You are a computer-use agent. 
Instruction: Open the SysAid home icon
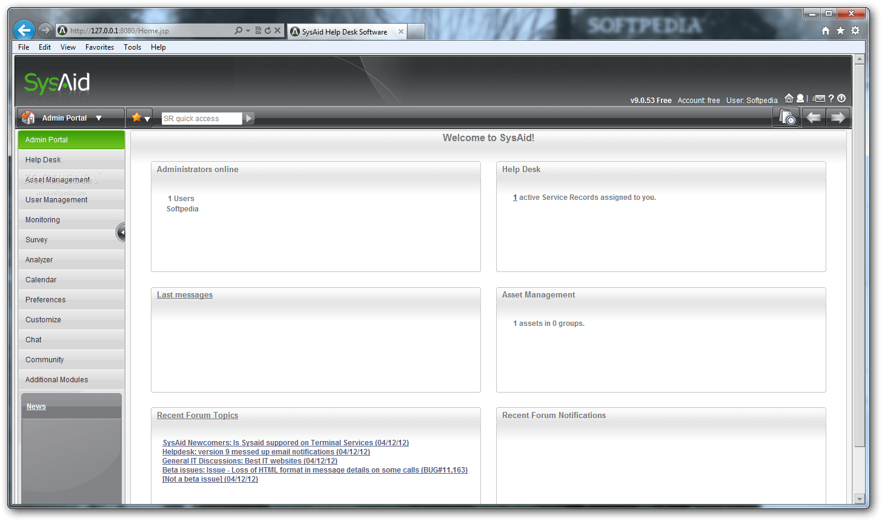click(x=789, y=98)
